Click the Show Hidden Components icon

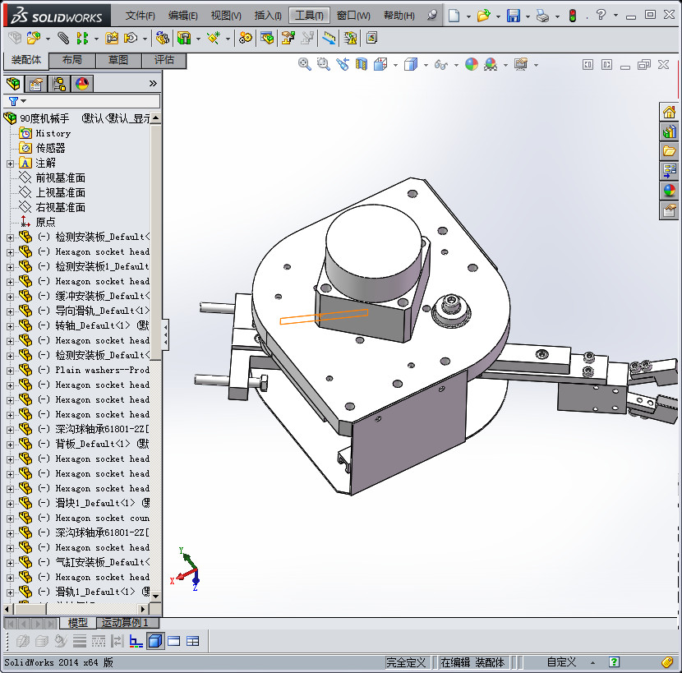point(163,39)
